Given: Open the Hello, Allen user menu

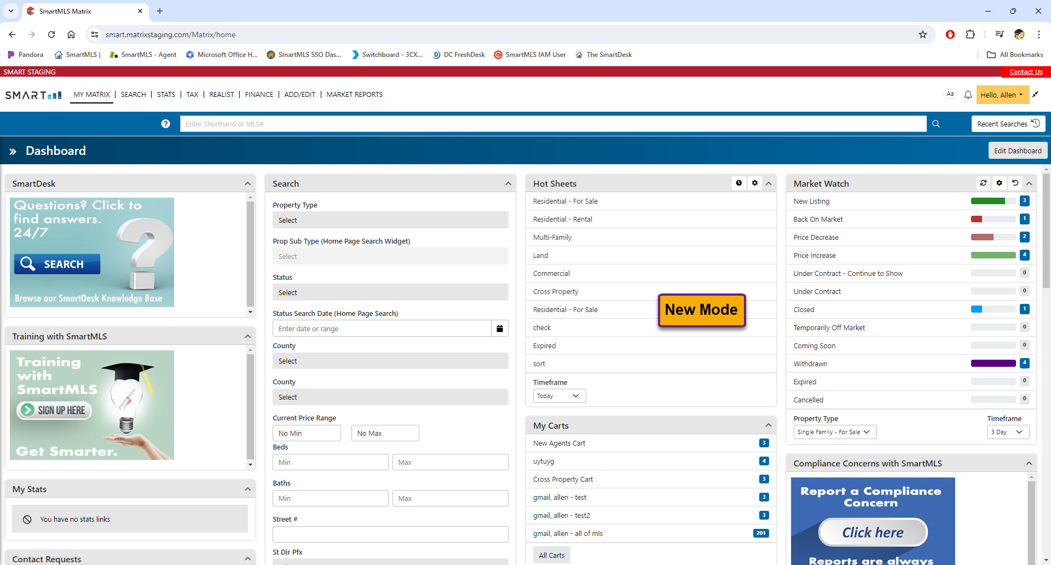Looking at the screenshot, I should [x=1001, y=95].
